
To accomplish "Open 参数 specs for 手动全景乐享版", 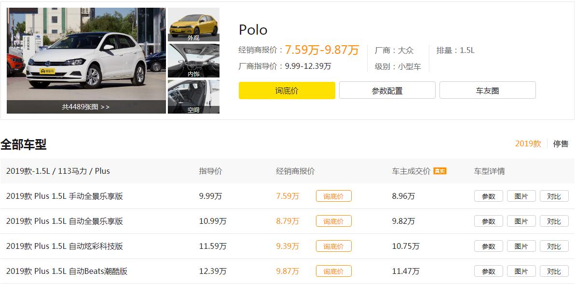I will [x=488, y=196].
